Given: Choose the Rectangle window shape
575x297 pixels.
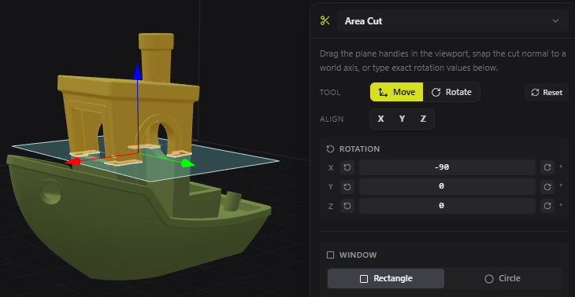Looking at the screenshot, I should [x=386, y=279].
